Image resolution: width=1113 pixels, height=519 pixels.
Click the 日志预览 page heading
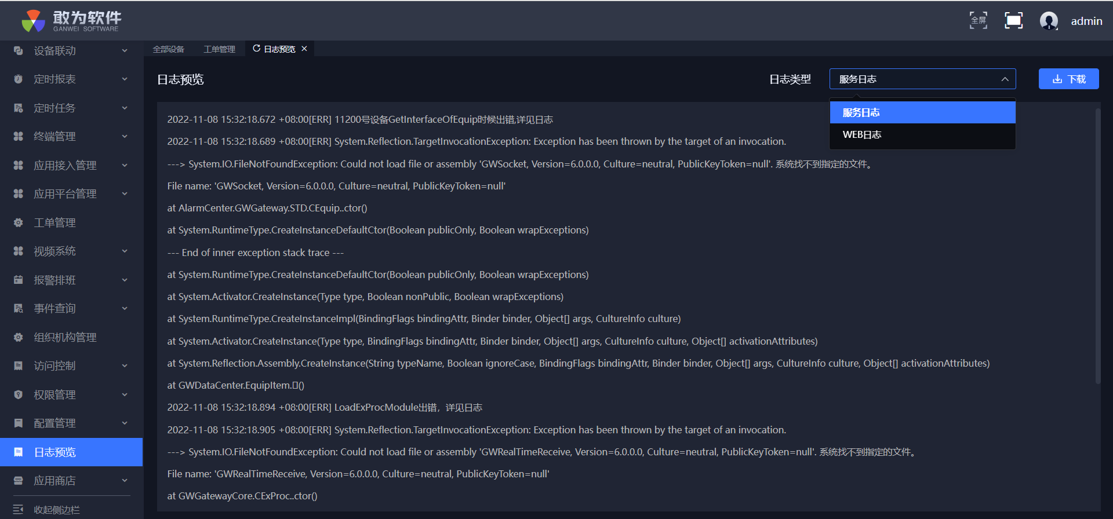pos(180,79)
